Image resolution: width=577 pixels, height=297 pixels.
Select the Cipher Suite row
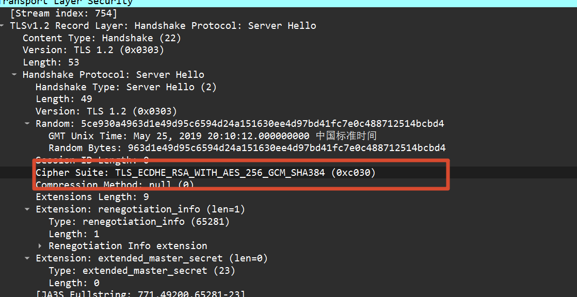pyautogui.click(x=206, y=172)
